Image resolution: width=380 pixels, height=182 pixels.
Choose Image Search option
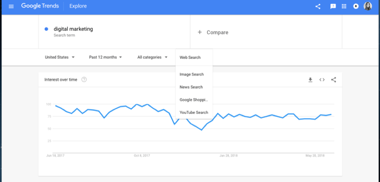(x=192, y=74)
